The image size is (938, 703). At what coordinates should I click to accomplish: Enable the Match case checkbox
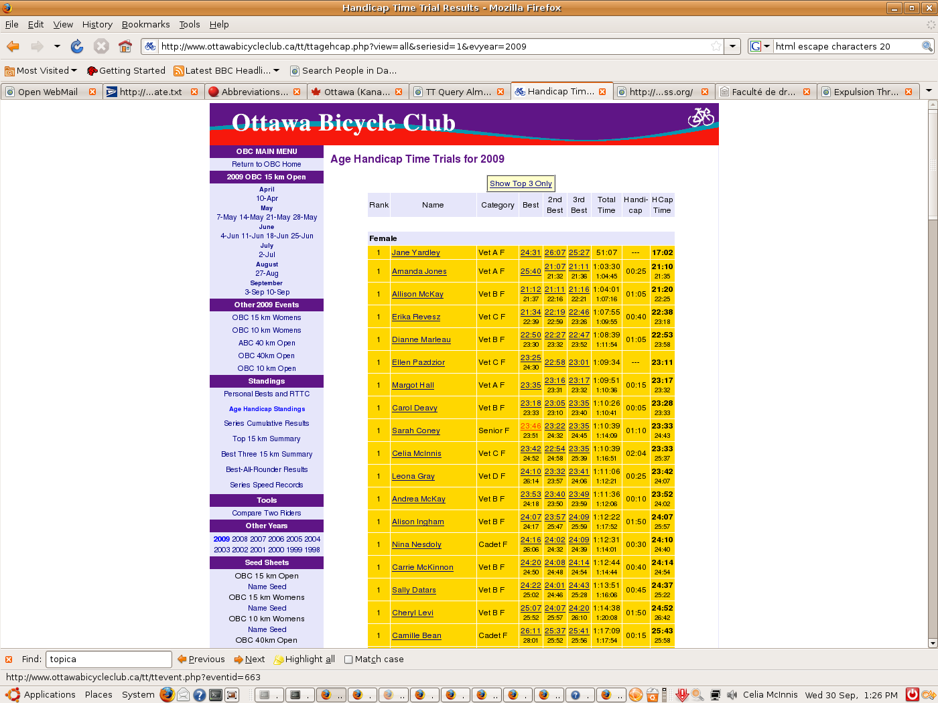(x=348, y=659)
